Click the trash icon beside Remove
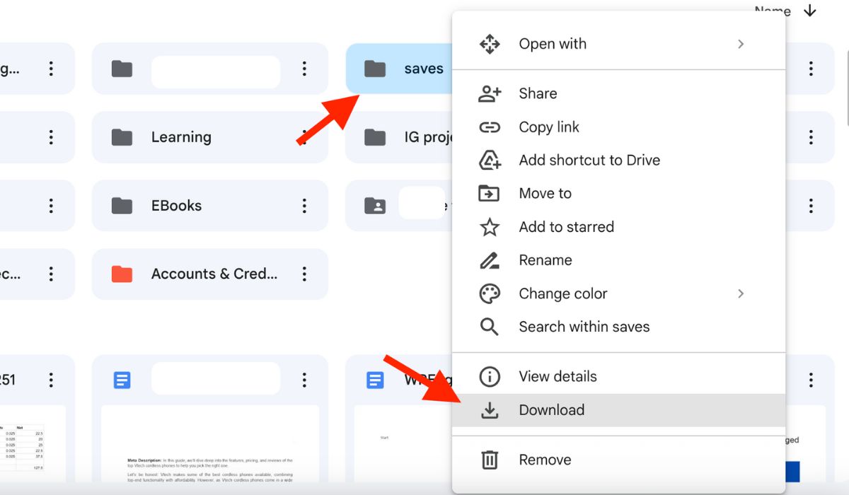The width and height of the screenshot is (849, 495). click(489, 460)
